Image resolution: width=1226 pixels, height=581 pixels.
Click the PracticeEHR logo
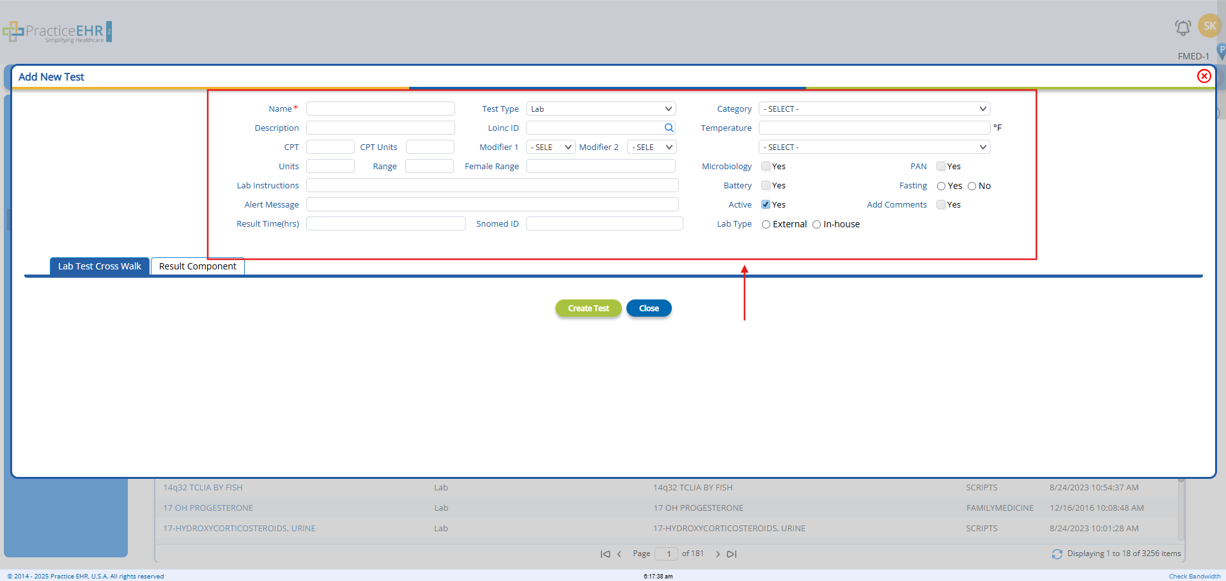pos(58,32)
